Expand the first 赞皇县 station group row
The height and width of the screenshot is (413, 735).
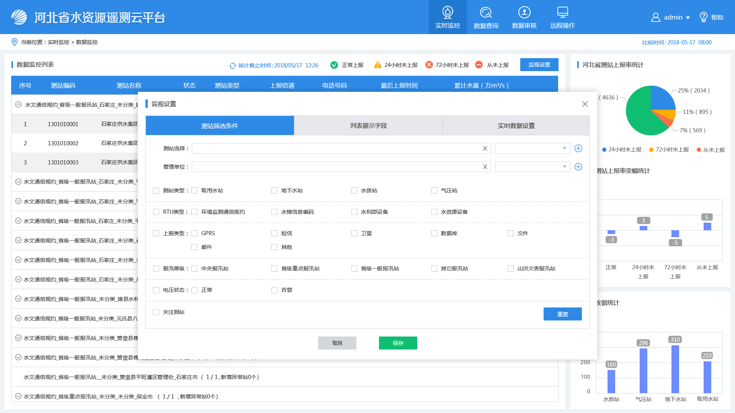point(18,338)
